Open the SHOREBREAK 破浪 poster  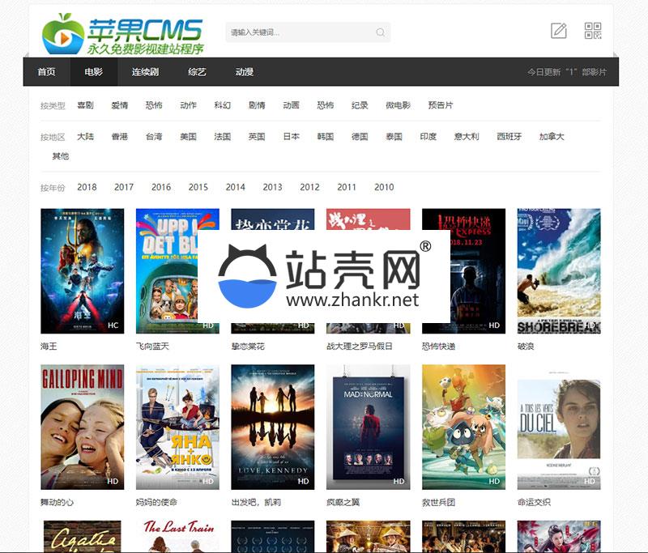pyautogui.click(x=559, y=271)
